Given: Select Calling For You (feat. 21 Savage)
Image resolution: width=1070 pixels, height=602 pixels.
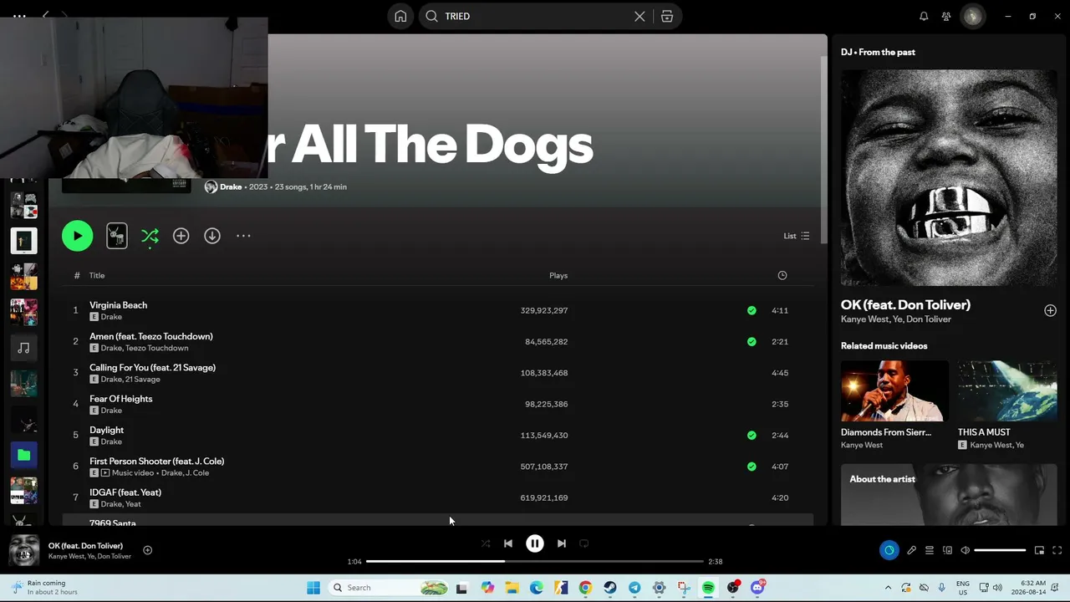Looking at the screenshot, I should point(437,373).
